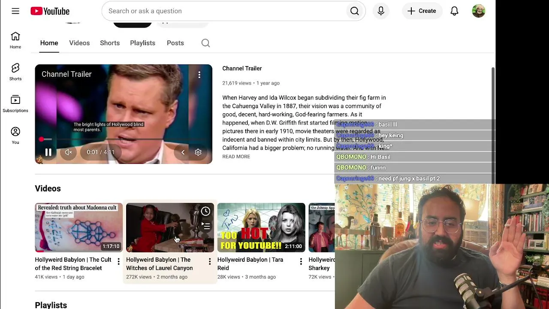Add Witches of Laurel Canyon to Watch later

point(206,211)
